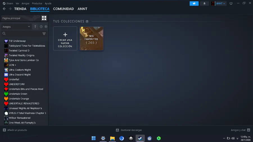Click the Ultra Discord Night icon
Image resolution: width=253 pixels, height=142 pixels.
coord(6,75)
